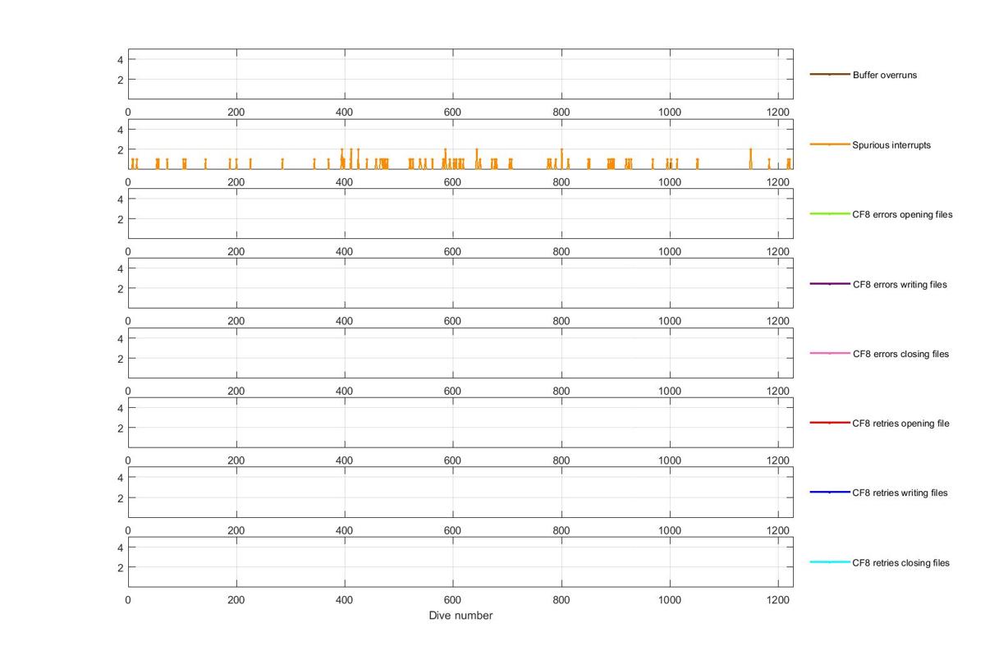Click the 'Dive number' x-axis label
Screen dimensions: 985x660
point(460,616)
